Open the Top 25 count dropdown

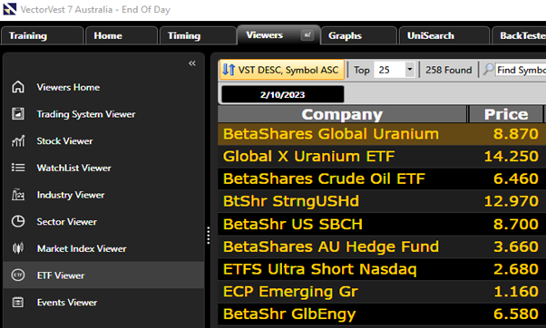tap(410, 70)
